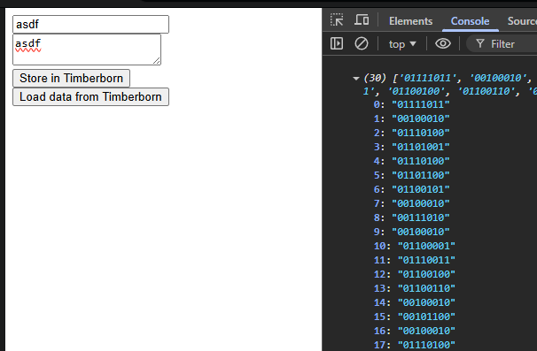Select array entry 13: "01100110"
This screenshot has height=351, width=537.
click(415, 288)
